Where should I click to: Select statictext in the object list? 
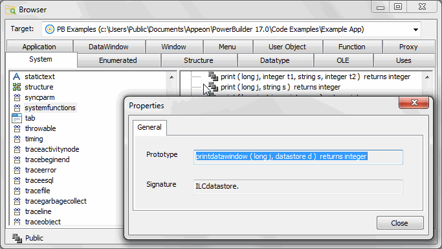[x=39, y=77]
